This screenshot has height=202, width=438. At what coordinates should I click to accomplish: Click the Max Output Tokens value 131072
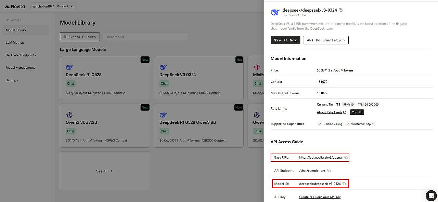[x=322, y=93]
